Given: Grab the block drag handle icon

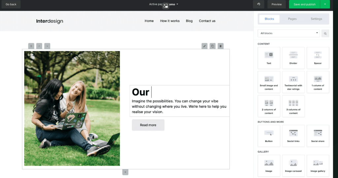Looking at the screenshot, I should point(31,46).
